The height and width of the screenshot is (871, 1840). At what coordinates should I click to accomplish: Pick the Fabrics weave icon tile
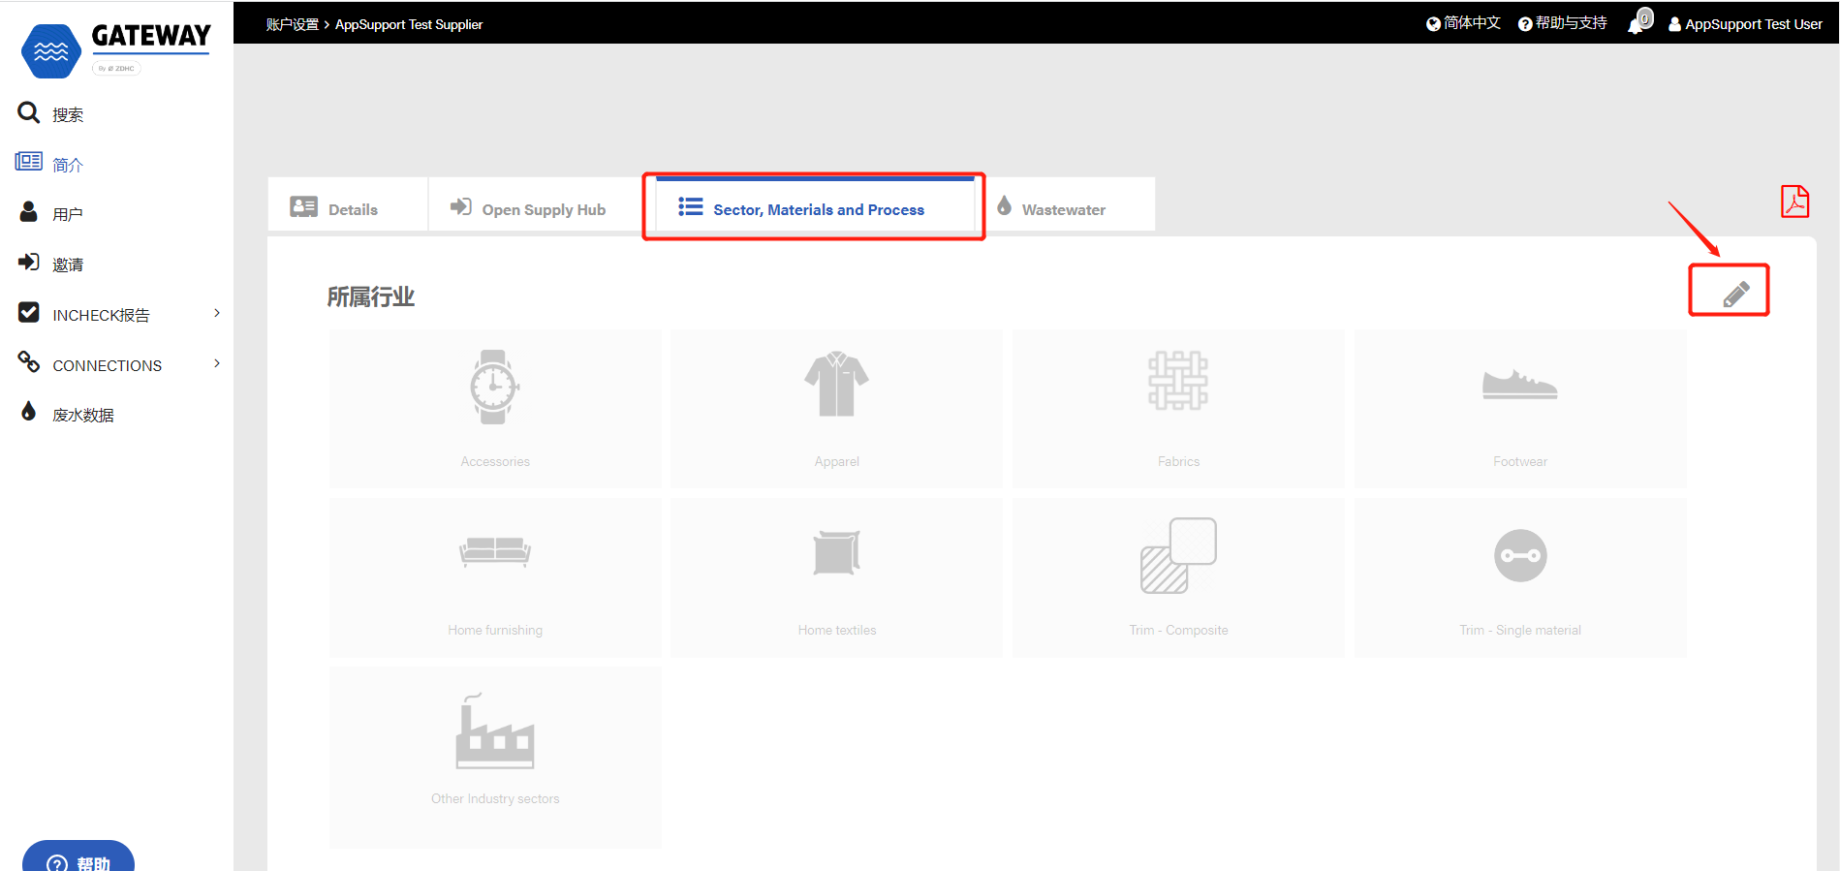pyautogui.click(x=1178, y=408)
